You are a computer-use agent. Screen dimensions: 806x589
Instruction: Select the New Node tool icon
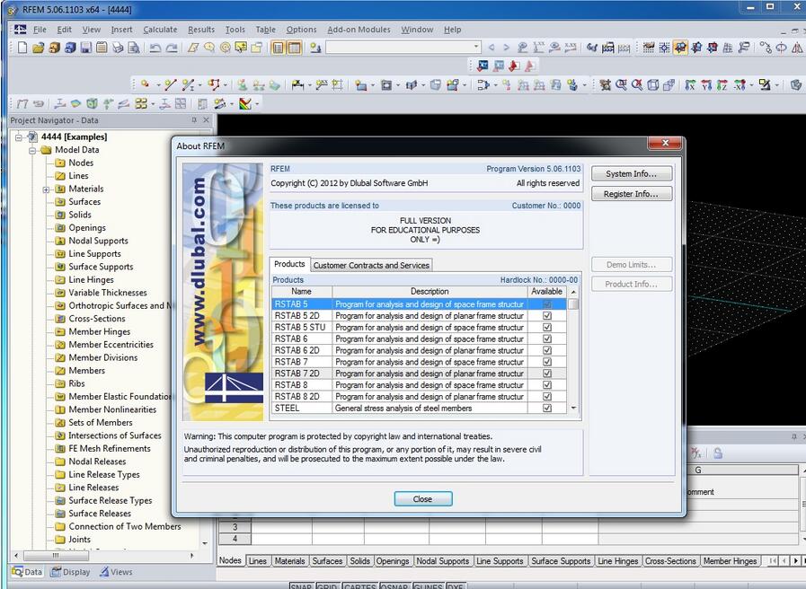pyautogui.click(x=146, y=84)
